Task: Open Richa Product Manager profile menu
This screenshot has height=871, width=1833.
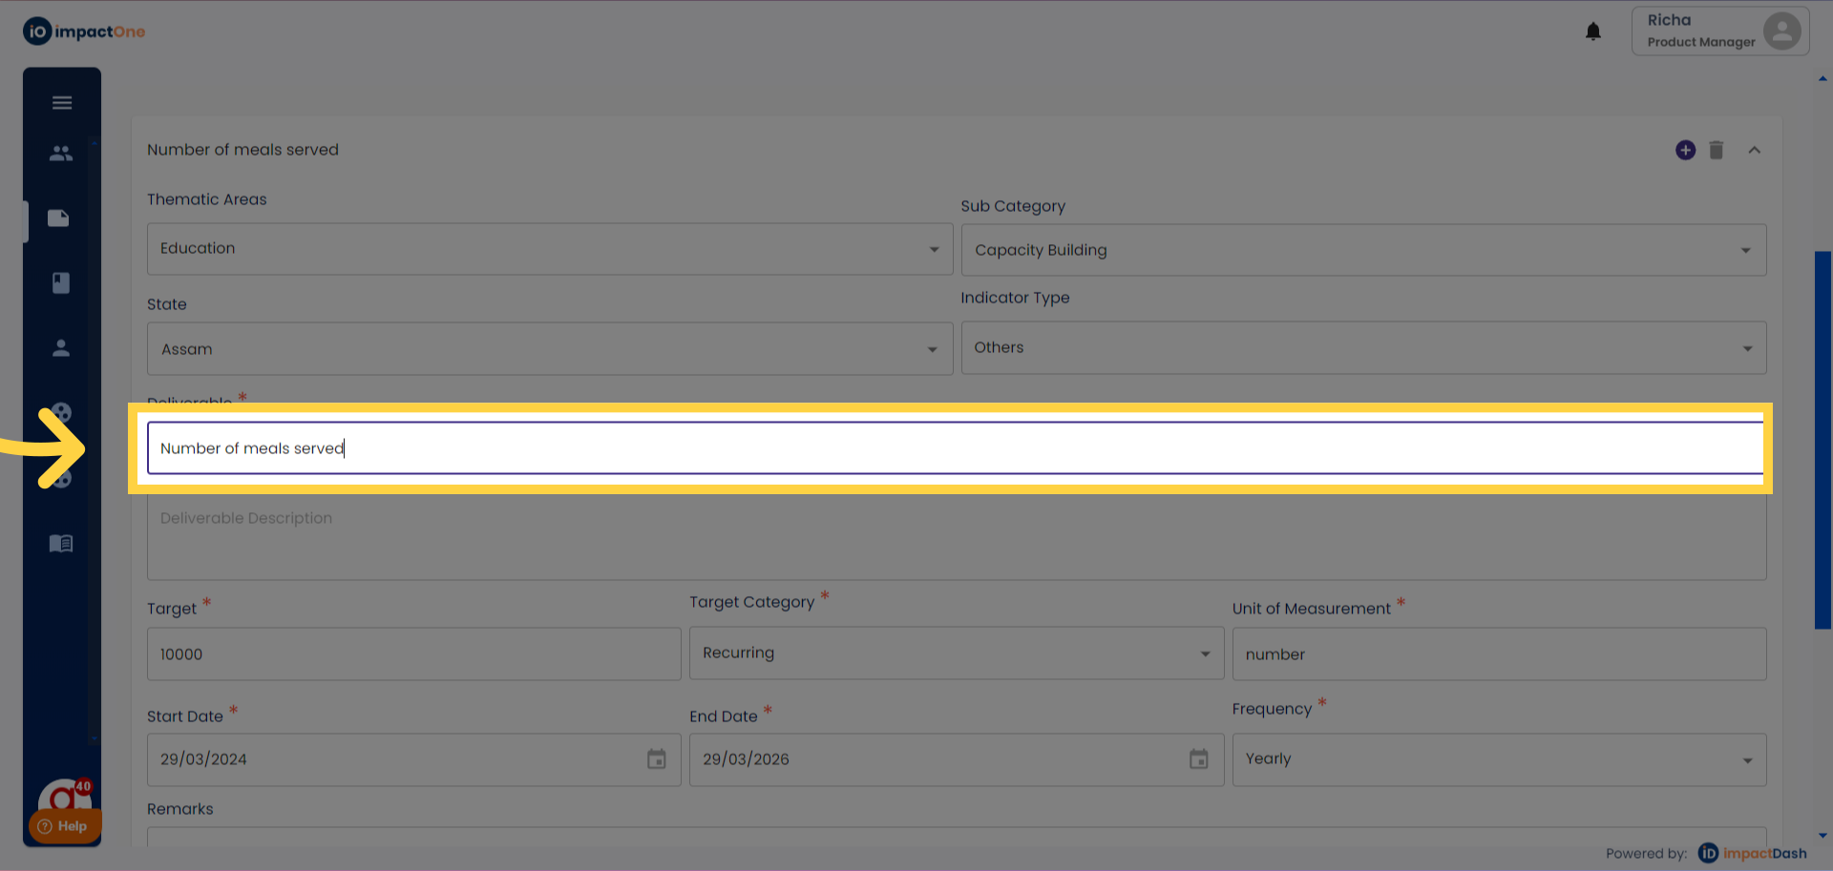Action: pos(1719,31)
